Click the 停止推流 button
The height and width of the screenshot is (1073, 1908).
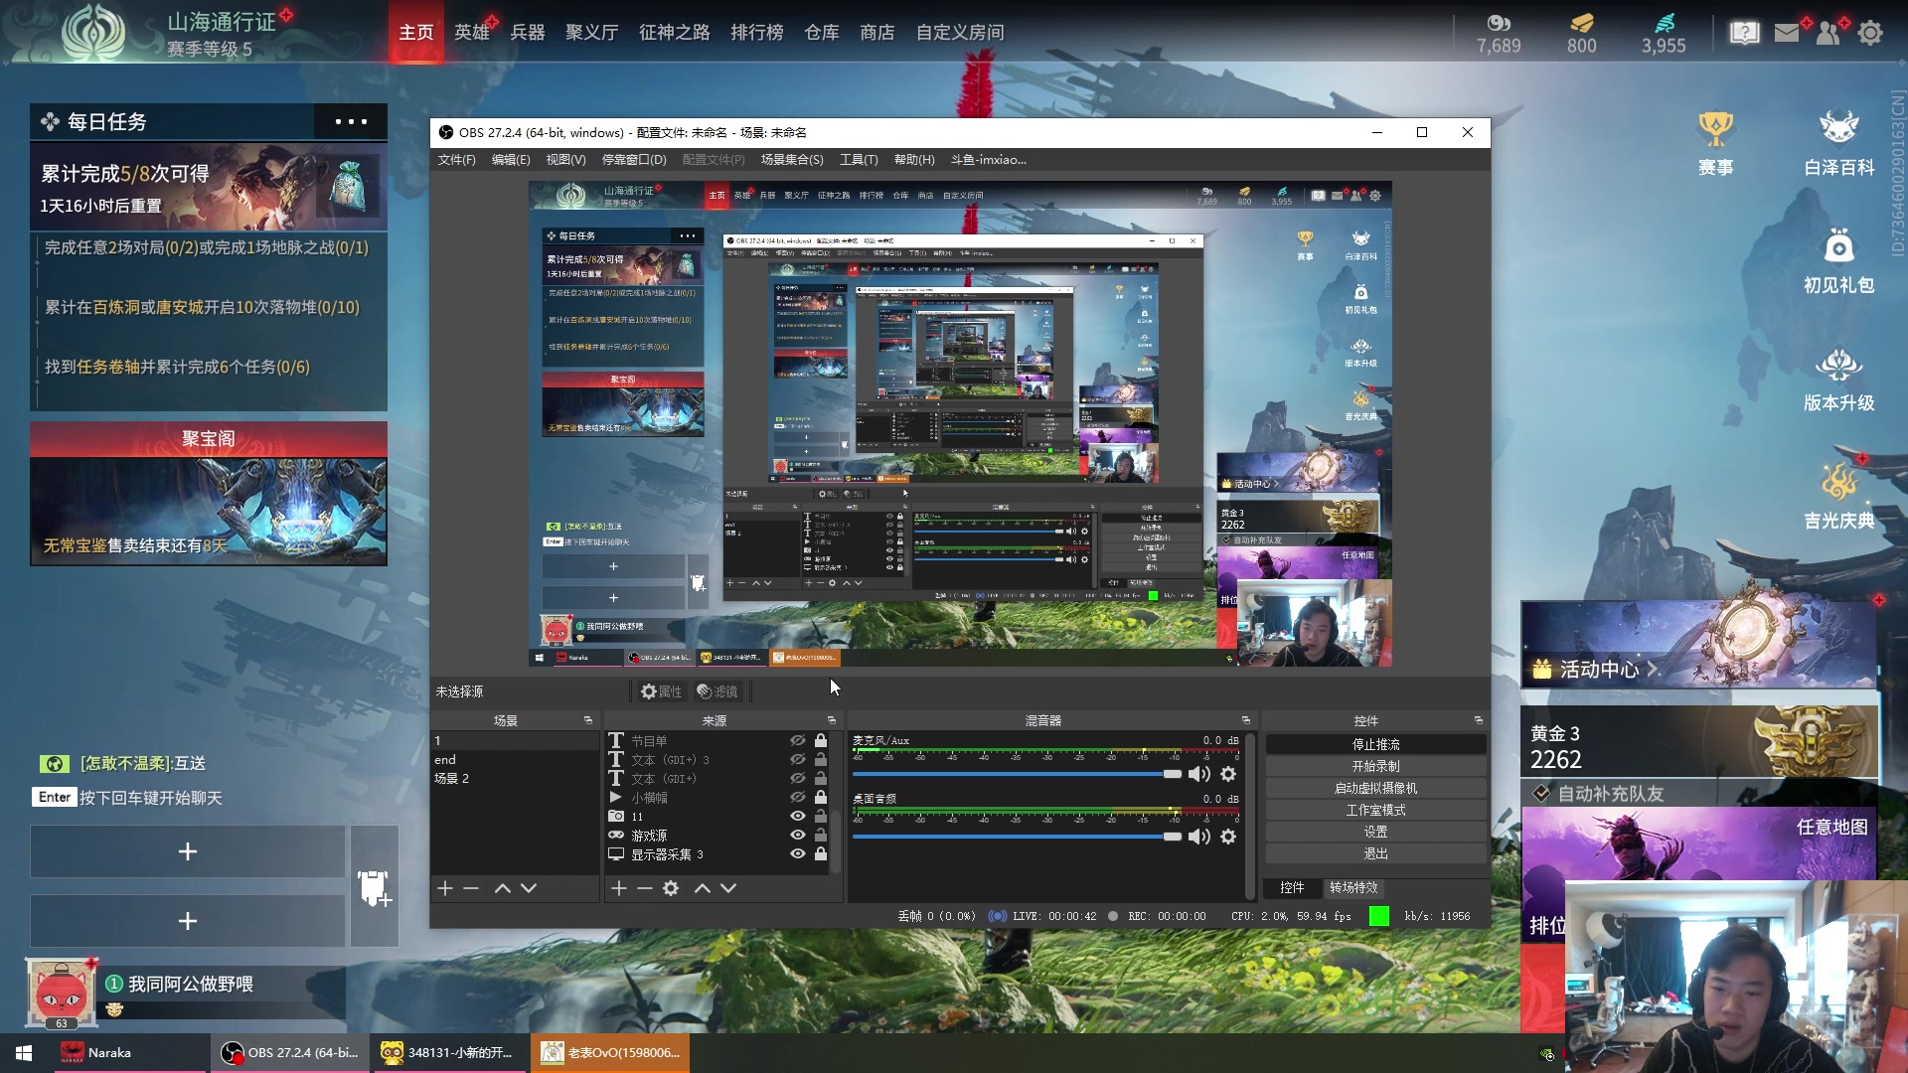tap(1375, 744)
